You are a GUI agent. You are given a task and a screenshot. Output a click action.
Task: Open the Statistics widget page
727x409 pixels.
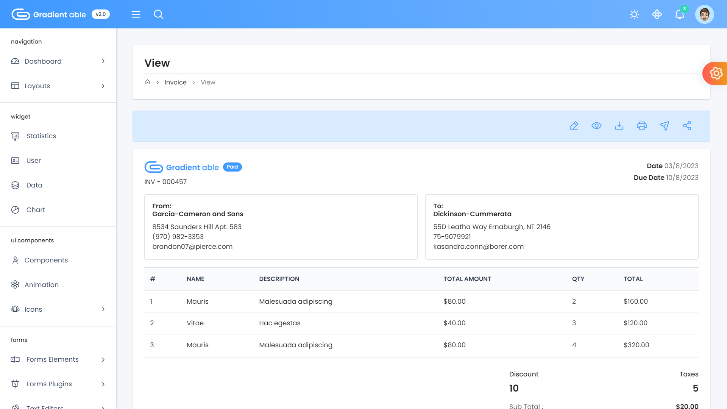pos(41,136)
